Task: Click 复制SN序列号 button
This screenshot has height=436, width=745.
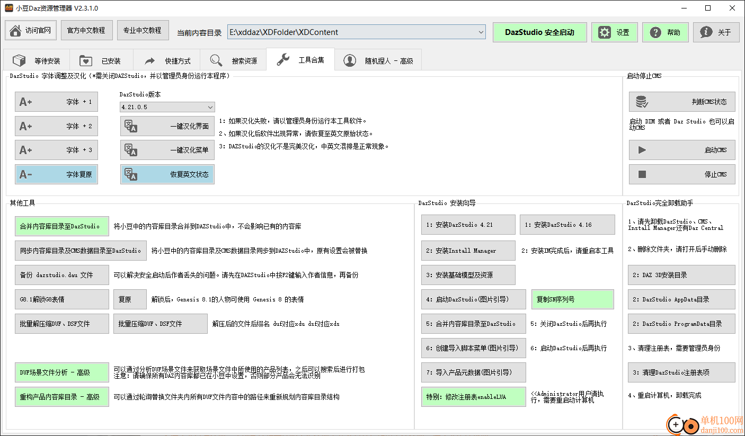Action: point(573,299)
